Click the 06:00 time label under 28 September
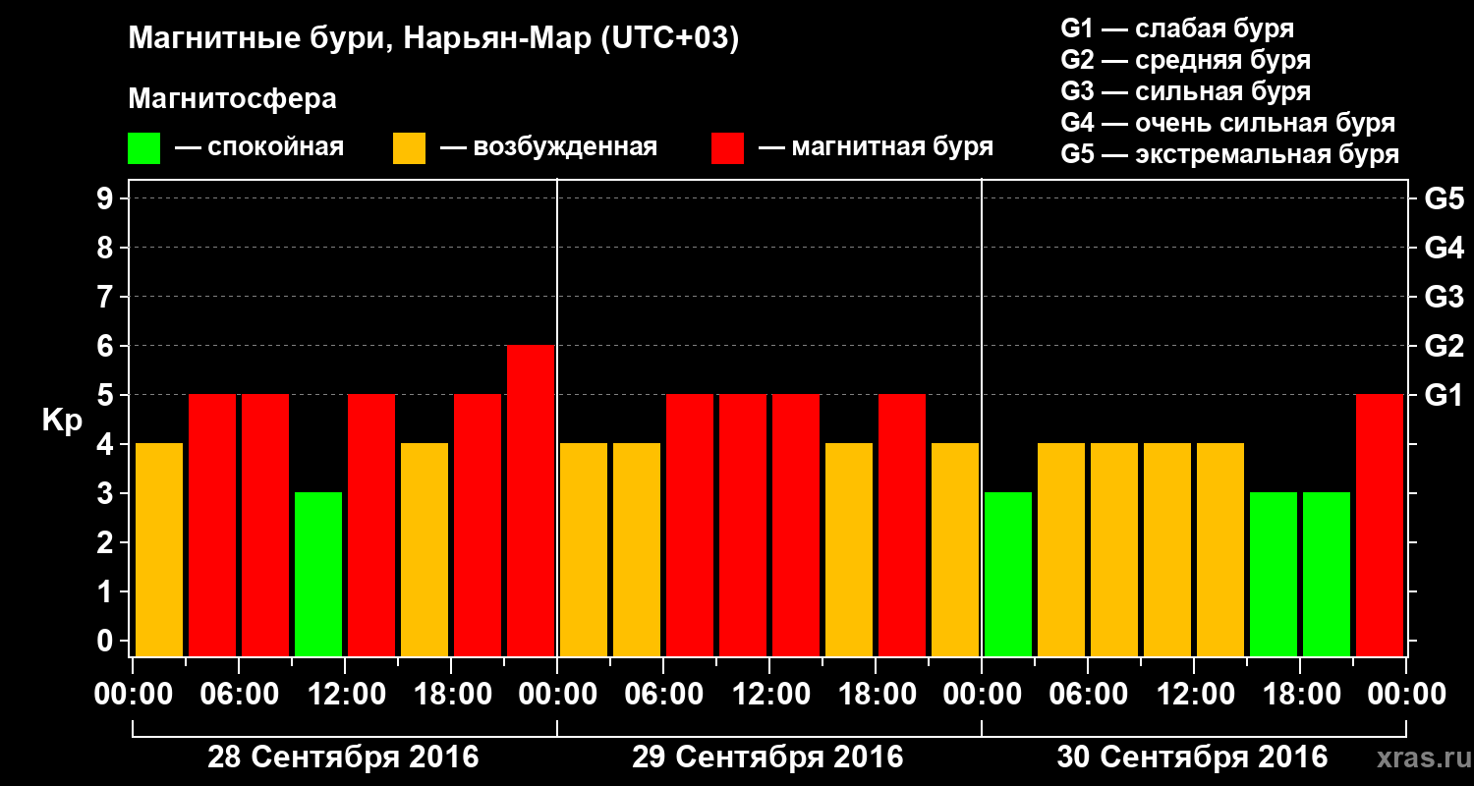 (x=239, y=695)
